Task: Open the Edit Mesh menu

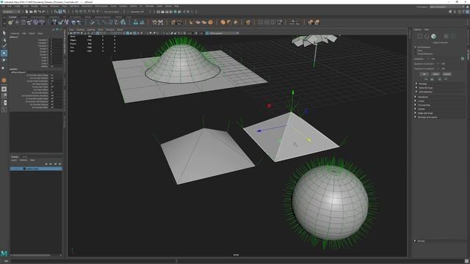Action: 74,6
